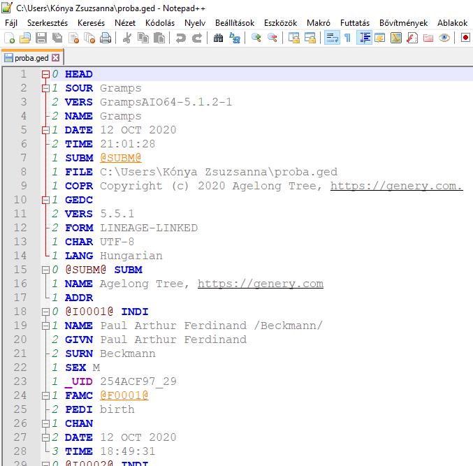Screen dimensions: 473x466
Task: Open the Keresés menu
Action: (x=91, y=23)
